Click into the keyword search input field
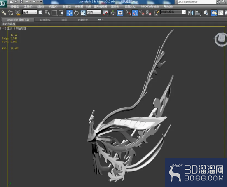 [x=197, y=2]
